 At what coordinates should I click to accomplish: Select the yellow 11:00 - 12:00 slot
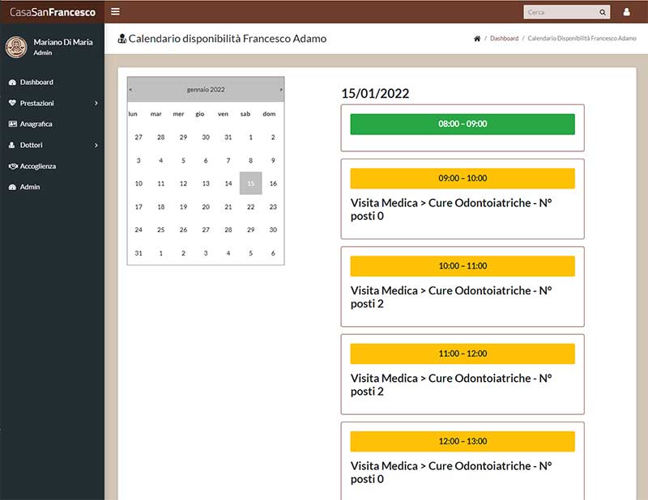point(463,354)
